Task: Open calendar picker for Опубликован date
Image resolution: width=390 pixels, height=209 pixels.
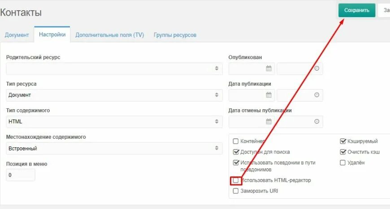Action: pyautogui.click(x=269, y=68)
